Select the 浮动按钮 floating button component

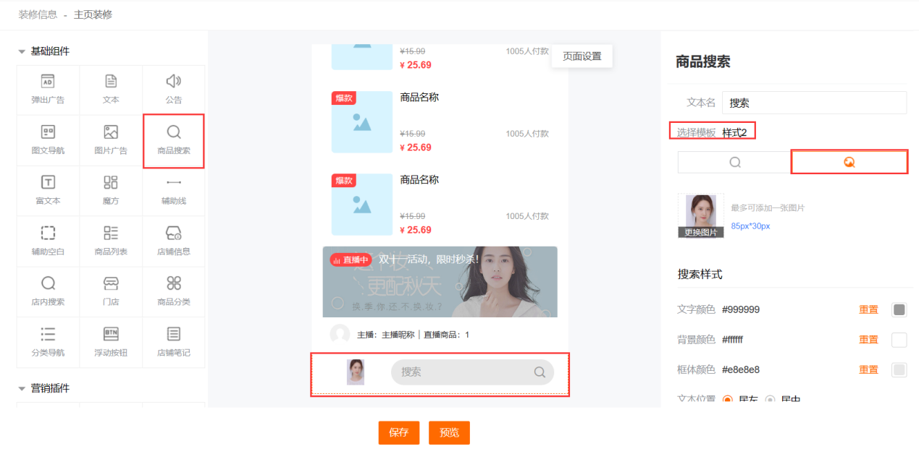[x=110, y=342]
